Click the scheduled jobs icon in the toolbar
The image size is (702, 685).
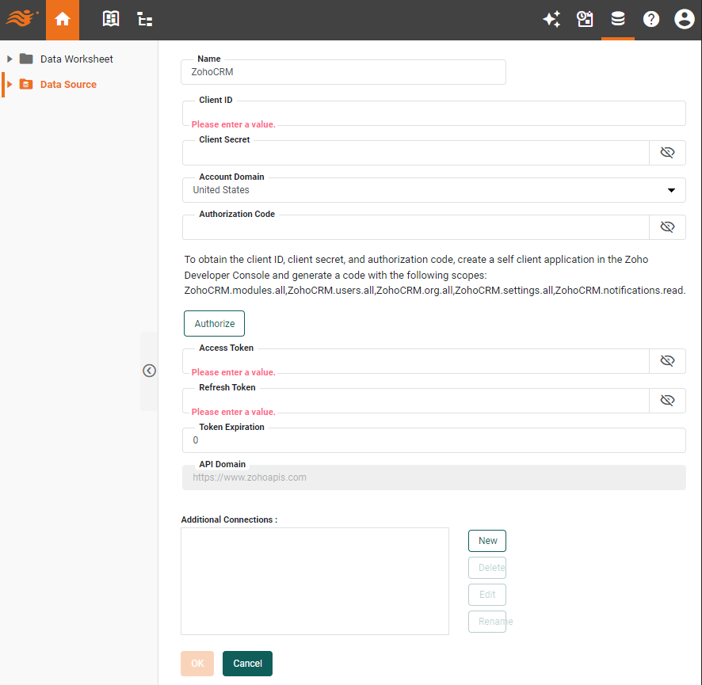585,19
